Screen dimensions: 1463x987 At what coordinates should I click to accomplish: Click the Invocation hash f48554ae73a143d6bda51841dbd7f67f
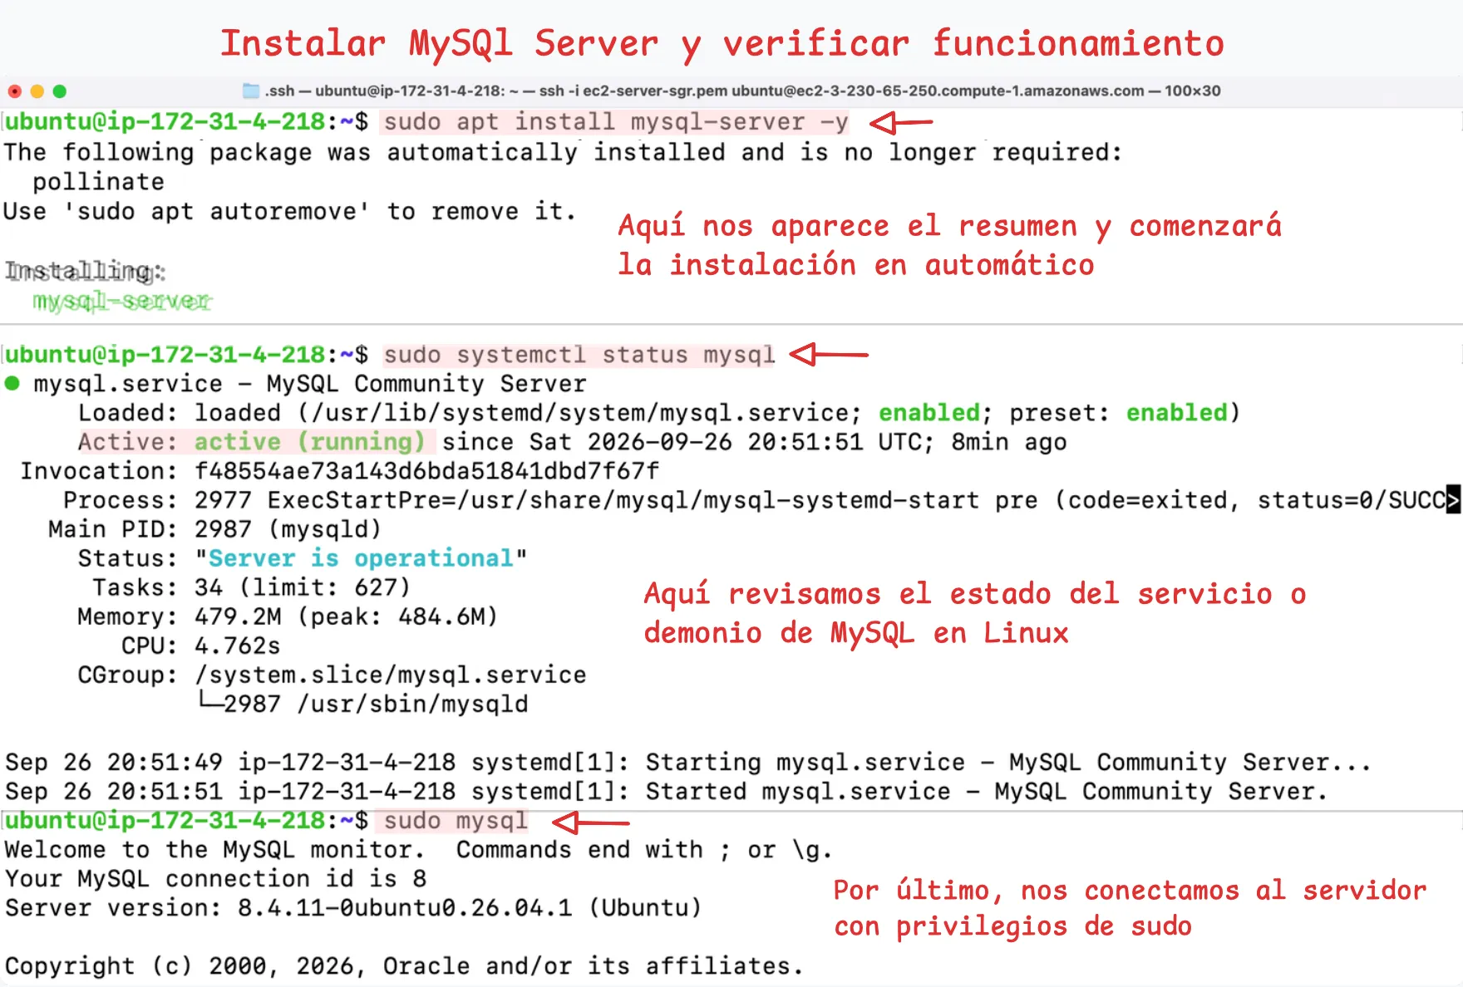pos(426,471)
